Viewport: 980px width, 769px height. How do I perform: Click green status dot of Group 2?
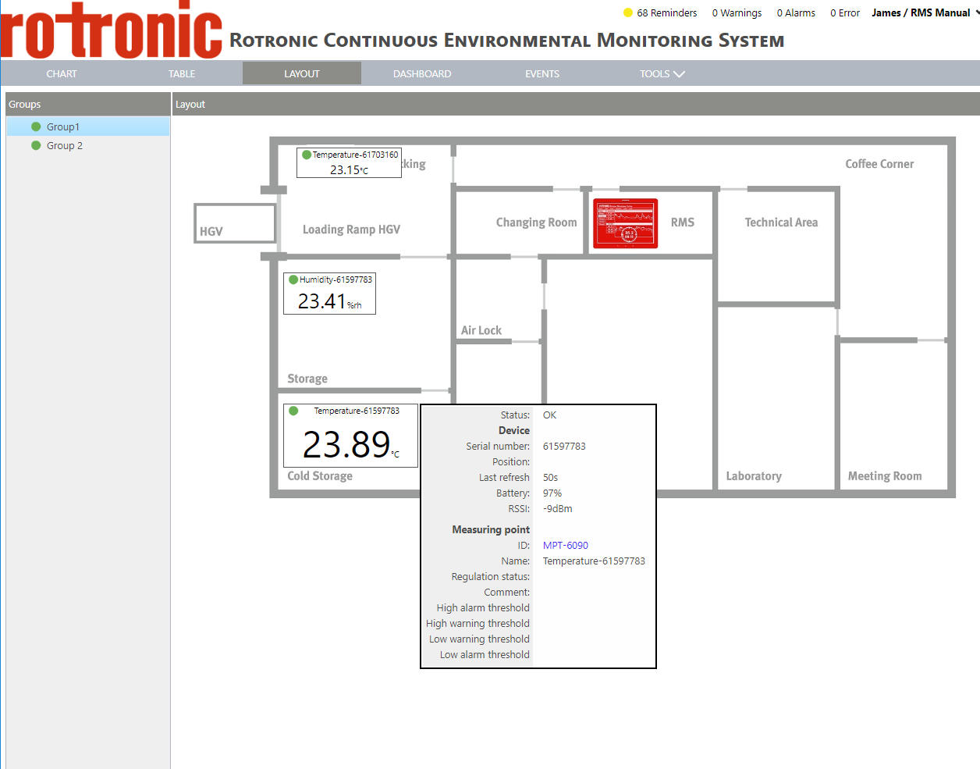point(36,145)
